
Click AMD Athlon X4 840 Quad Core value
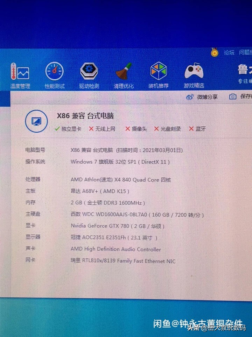tap(121, 180)
